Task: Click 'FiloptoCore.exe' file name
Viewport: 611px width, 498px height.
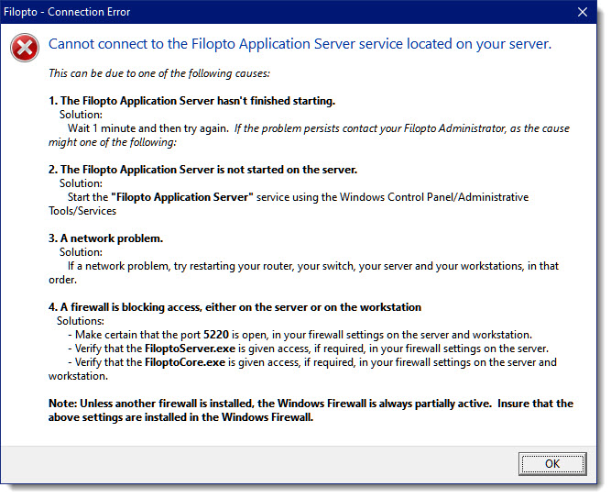Action: pyautogui.click(x=185, y=362)
